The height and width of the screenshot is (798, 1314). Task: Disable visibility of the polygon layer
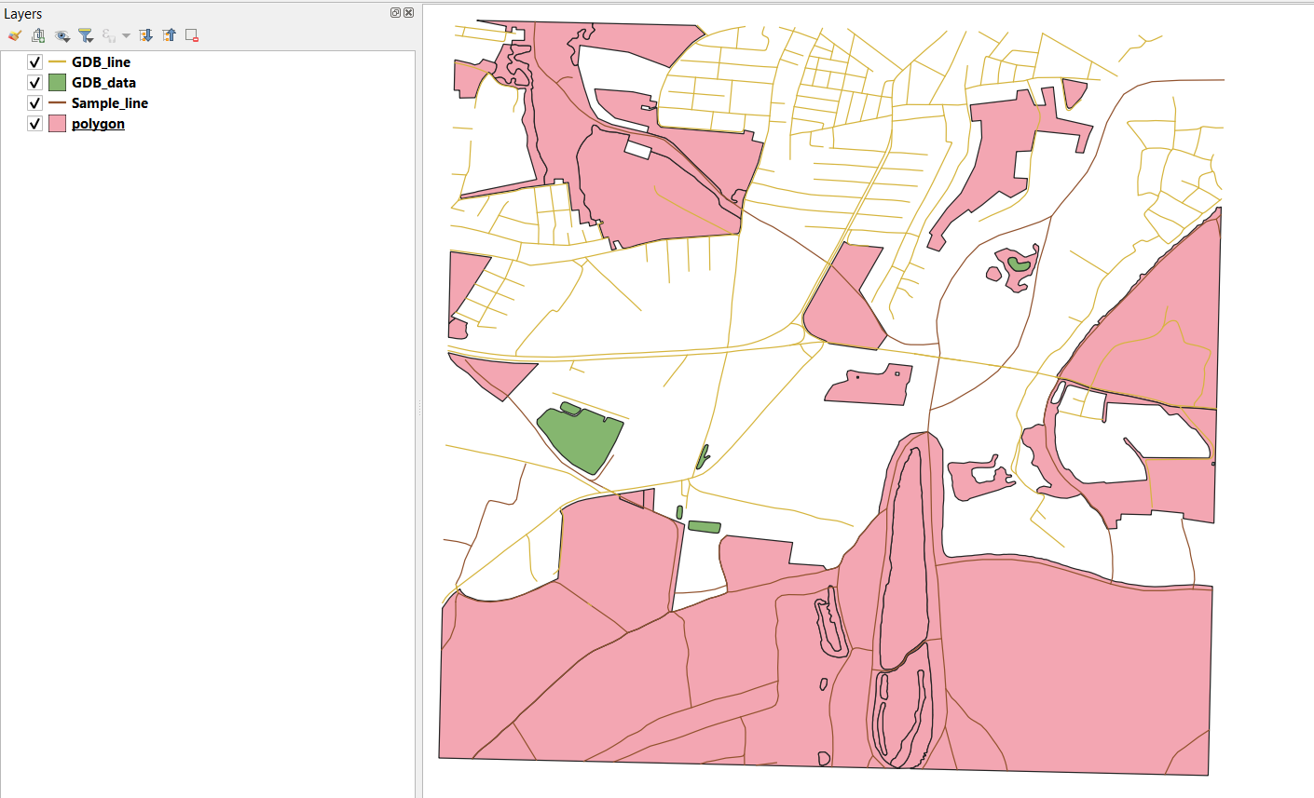click(x=34, y=124)
